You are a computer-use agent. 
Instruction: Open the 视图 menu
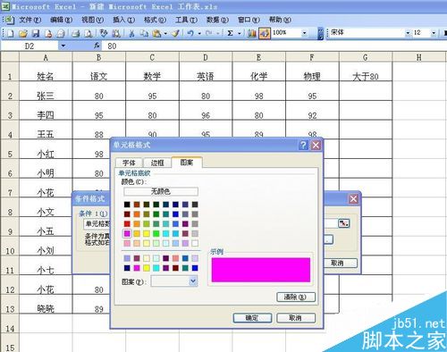(x=92, y=20)
